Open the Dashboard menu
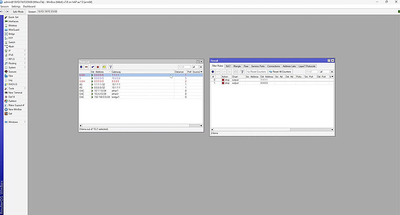 (x=29, y=6)
